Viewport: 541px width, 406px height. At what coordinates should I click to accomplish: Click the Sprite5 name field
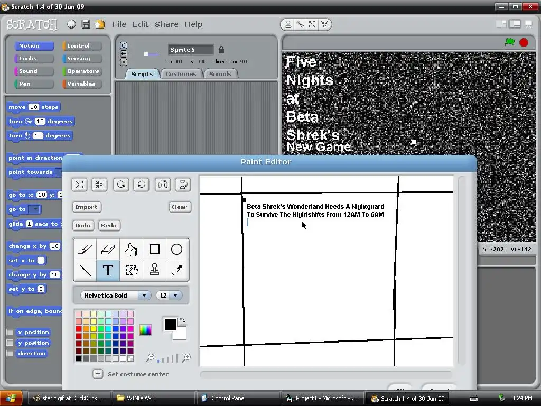coord(191,50)
